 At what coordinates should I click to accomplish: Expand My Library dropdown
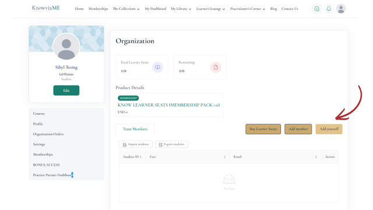pyautogui.click(x=181, y=9)
